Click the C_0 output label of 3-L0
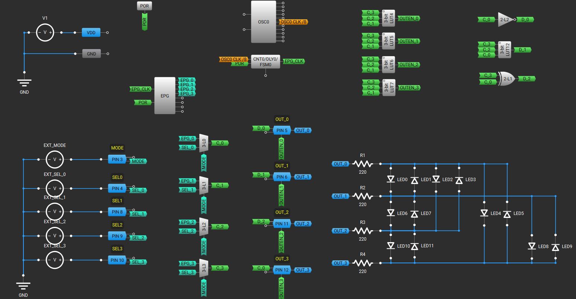Screen dimensions: 576x299 [220, 143]
